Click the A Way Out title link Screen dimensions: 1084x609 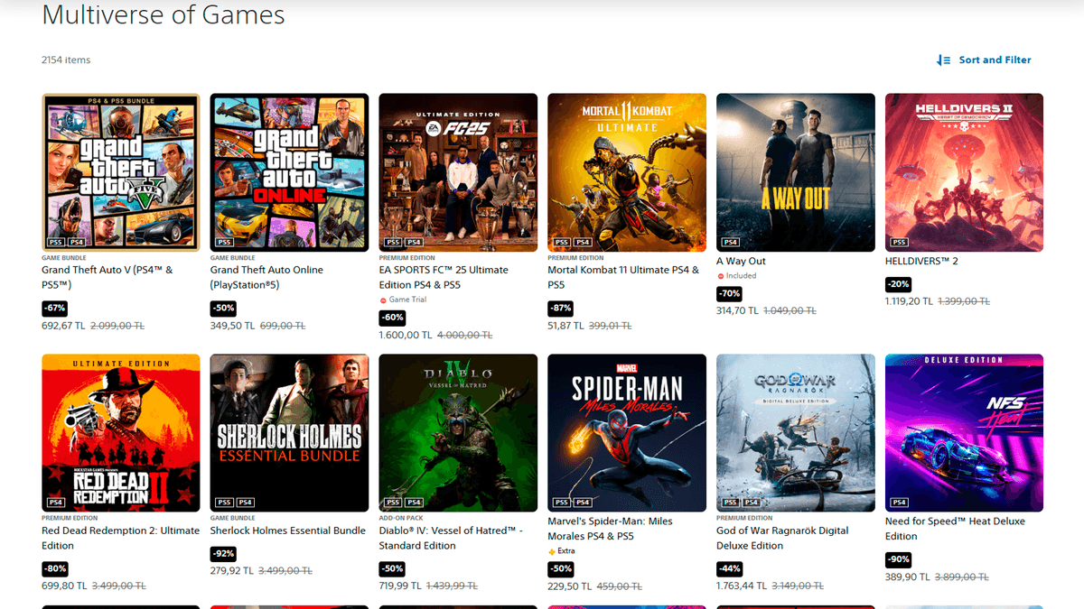click(741, 262)
